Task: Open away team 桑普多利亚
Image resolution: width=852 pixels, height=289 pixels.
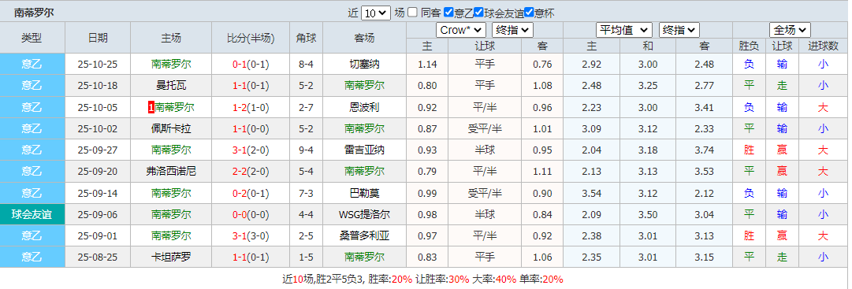Action: click(x=364, y=235)
